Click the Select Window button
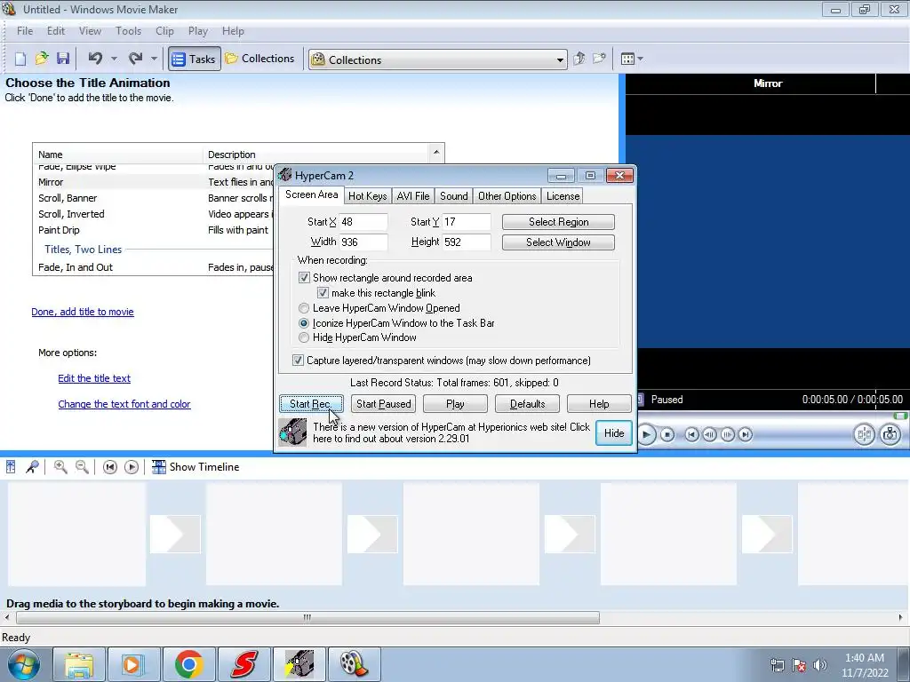 click(x=558, y=242)
